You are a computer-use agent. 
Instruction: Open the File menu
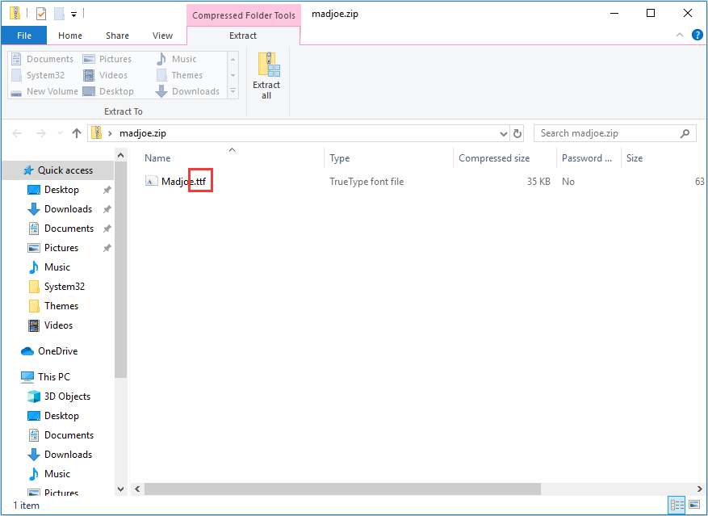coord(24,36)
